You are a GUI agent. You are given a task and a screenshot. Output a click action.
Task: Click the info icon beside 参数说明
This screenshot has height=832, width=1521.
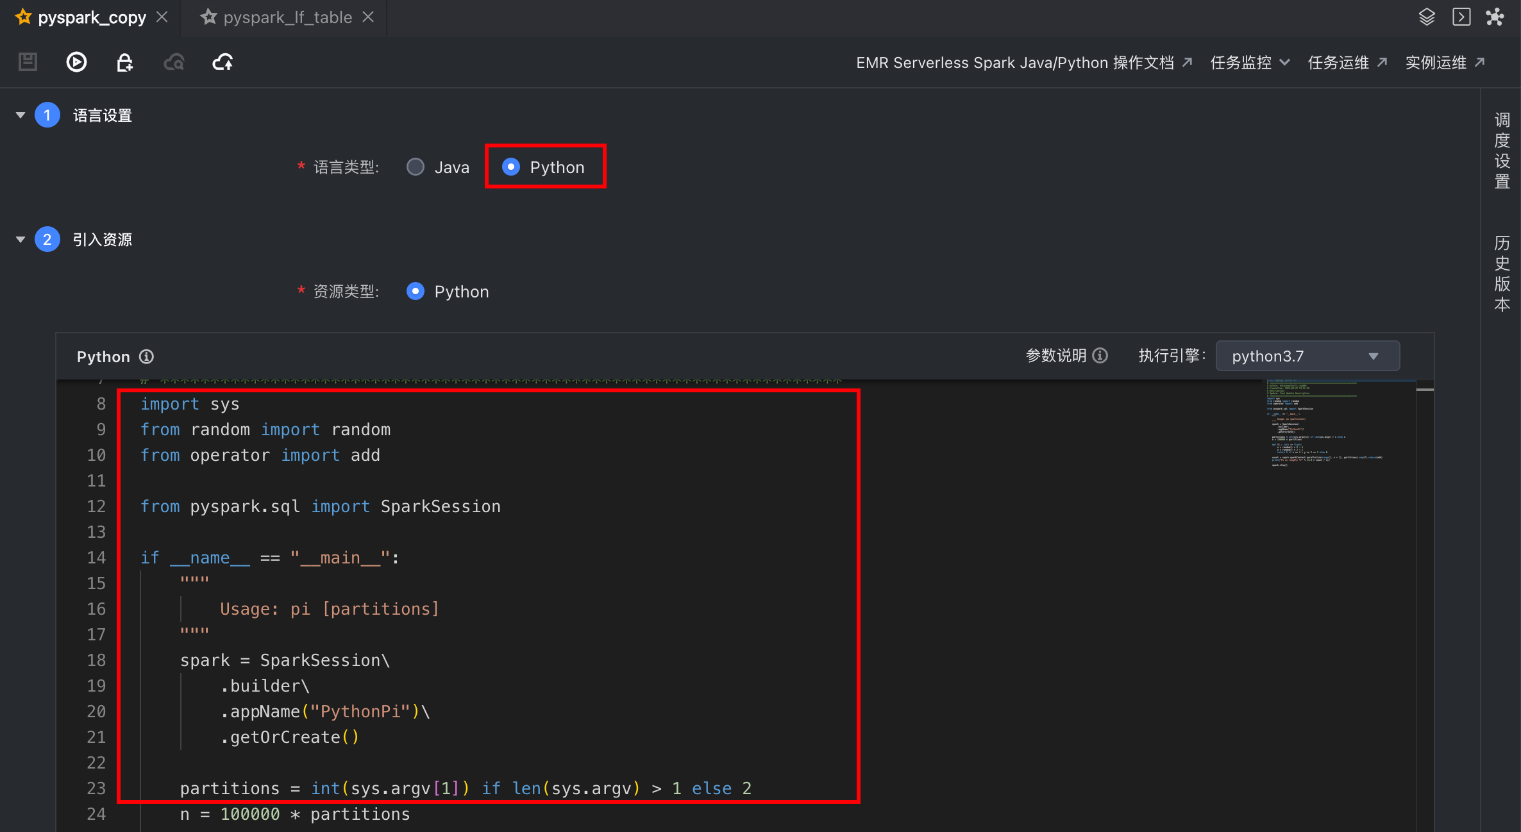pos(1100,356)
